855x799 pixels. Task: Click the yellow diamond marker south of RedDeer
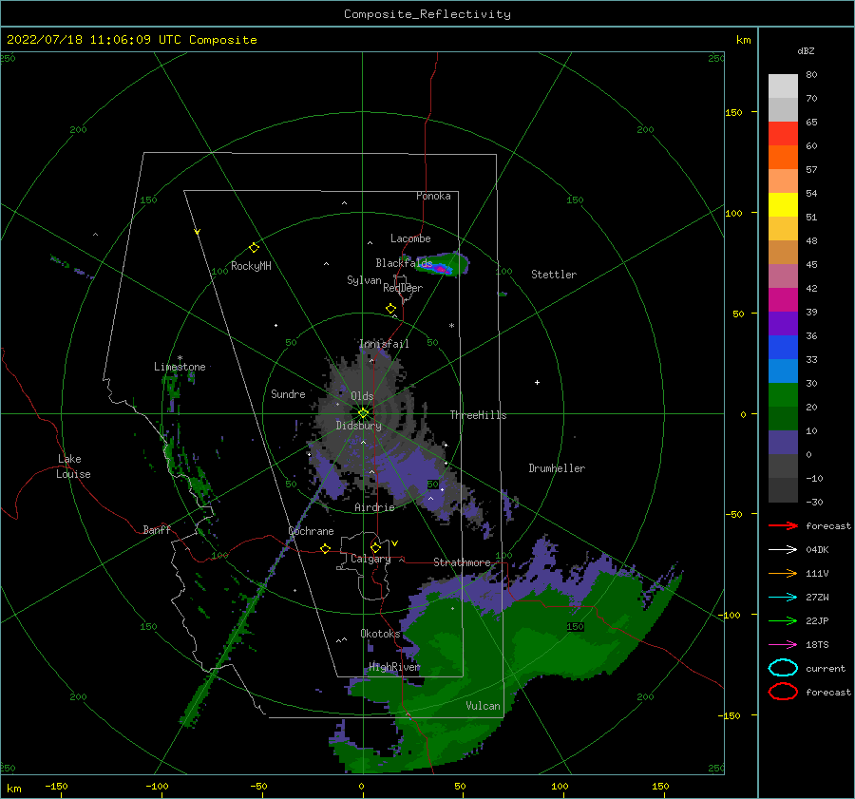pyautogui.click(x=390, y=309)
